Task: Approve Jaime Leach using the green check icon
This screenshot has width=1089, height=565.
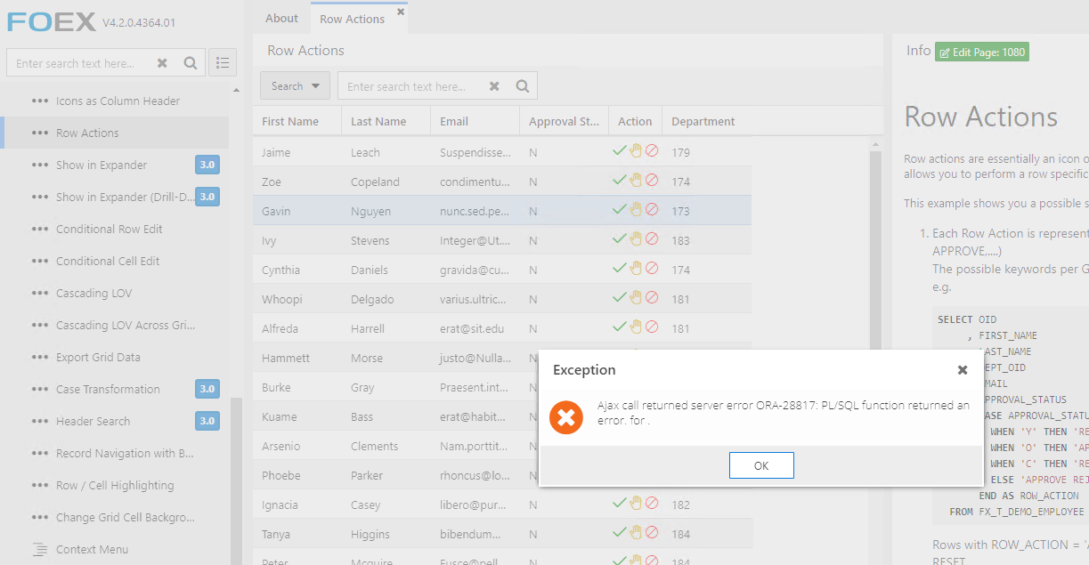Action: [620, 151]
